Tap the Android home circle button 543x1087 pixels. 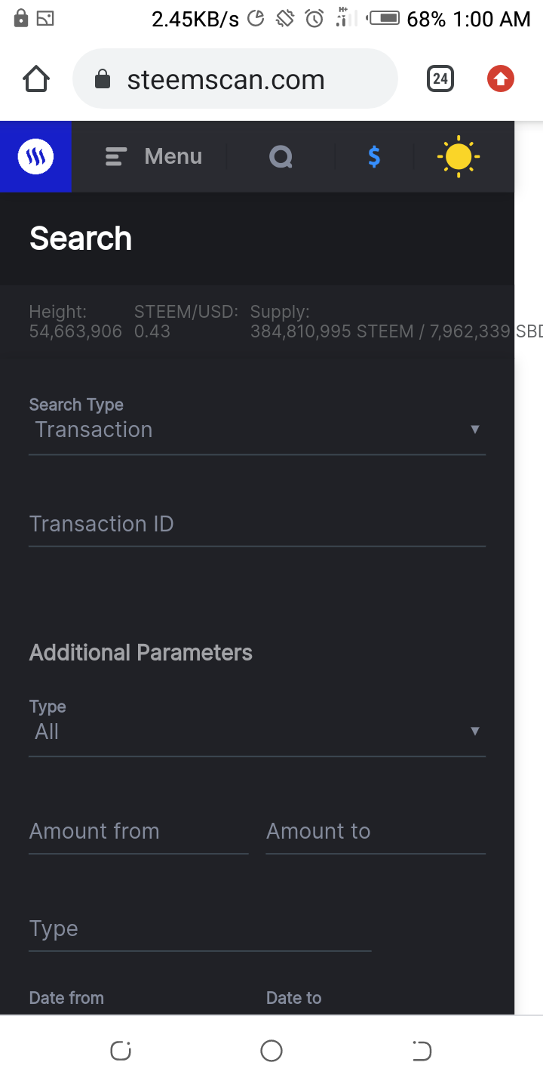tap(271, 1051)
